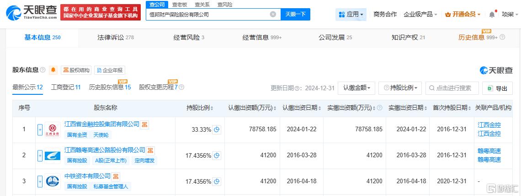Viewport: 521px width, 196px height.
Task: Switch to 历史信息 tab
Action: click(x=478, y=37)
